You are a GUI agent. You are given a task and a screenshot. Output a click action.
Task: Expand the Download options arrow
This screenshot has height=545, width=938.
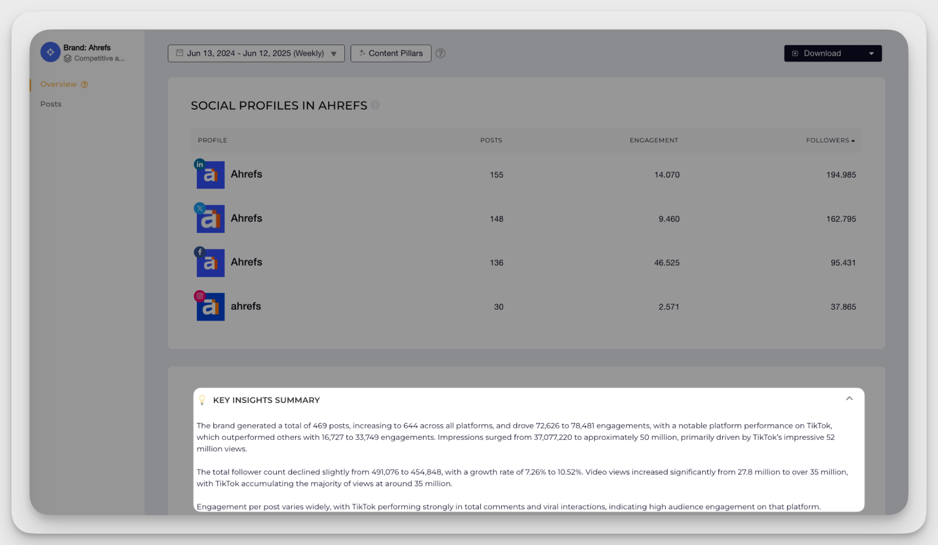click(x=872, y=54)
